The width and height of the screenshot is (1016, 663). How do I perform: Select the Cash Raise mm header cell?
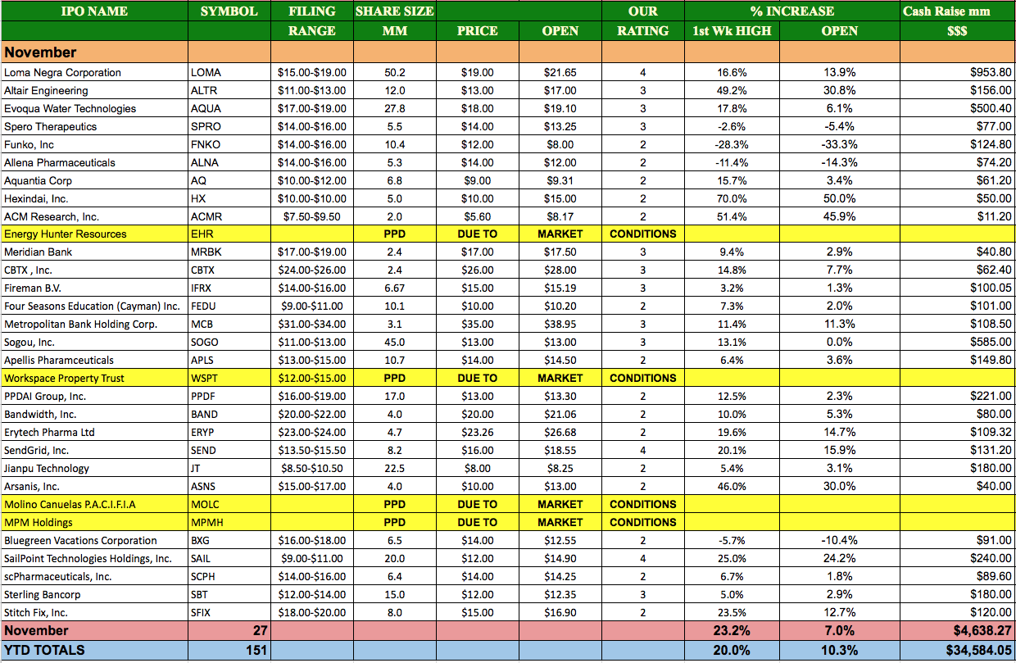tap(958, 11)
